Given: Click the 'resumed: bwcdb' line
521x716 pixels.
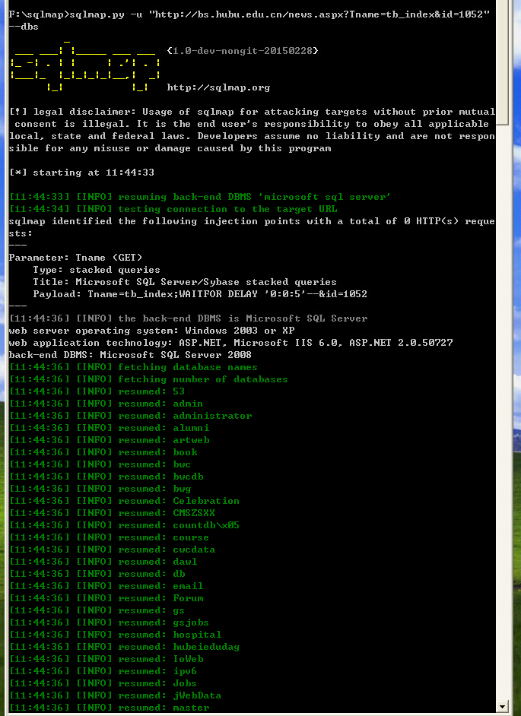Looking at the screenshot, I should click(x=106, y=477).
